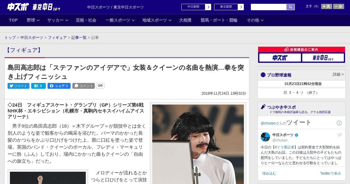Click the 中日スポーツ Twitter avatar
This screenshot has width=350, height=184.
(265, 137)
